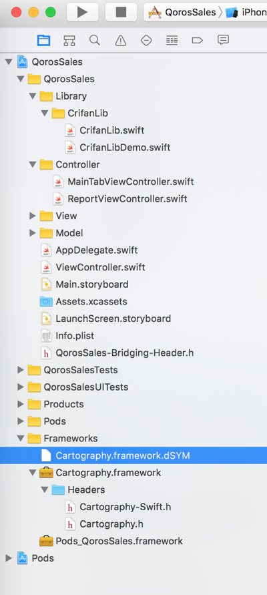267x595 pixels.
Task: Click the CrifanLibDemo.swift file icon
Action: tap(70, 147)
